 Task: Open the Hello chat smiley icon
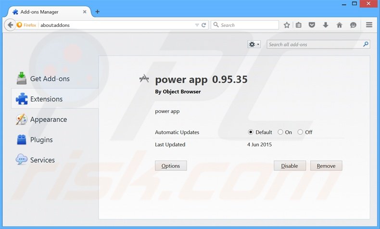pyautogui.click(x=353, y=25)
